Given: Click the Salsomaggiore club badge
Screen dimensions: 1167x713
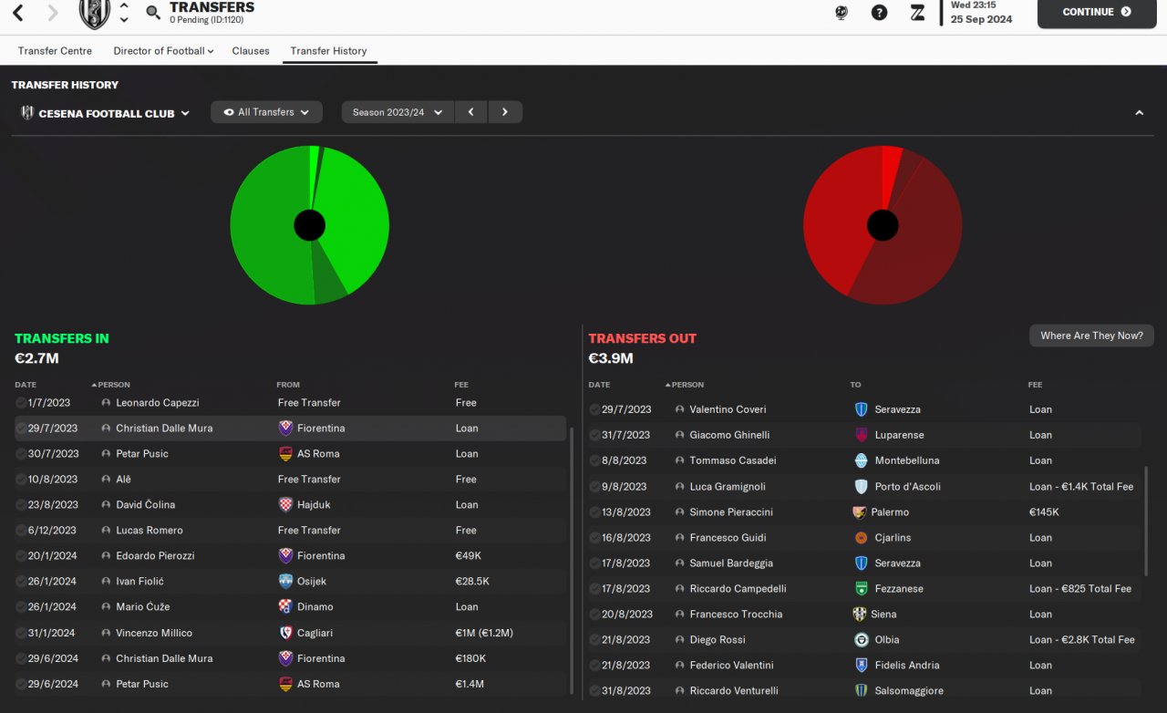Looking at the screenshot, I should (x=861, y=691).
